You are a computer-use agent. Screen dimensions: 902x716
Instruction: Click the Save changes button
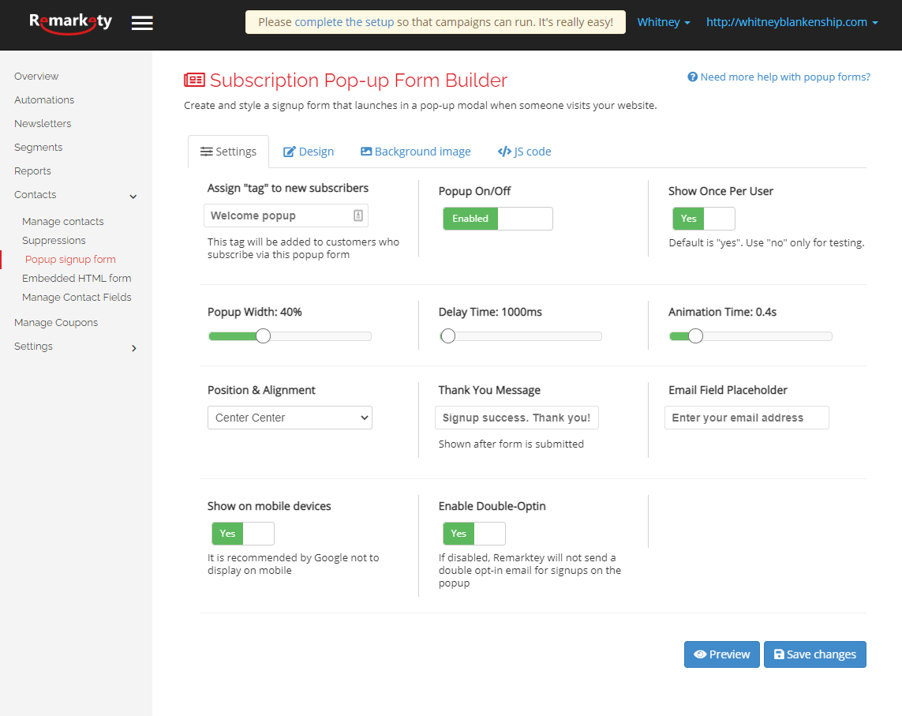click(814, 654)
